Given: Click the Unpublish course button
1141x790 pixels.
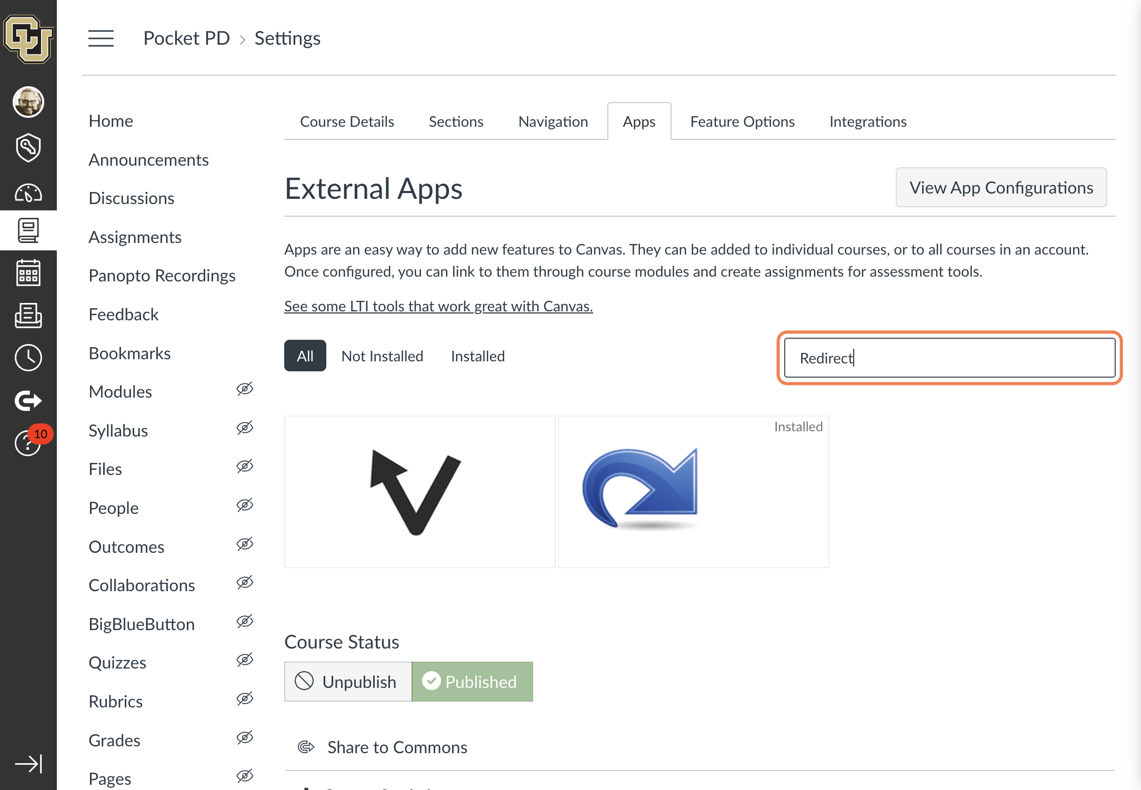Looking at the screenshot, I should [x=348, y=682].
